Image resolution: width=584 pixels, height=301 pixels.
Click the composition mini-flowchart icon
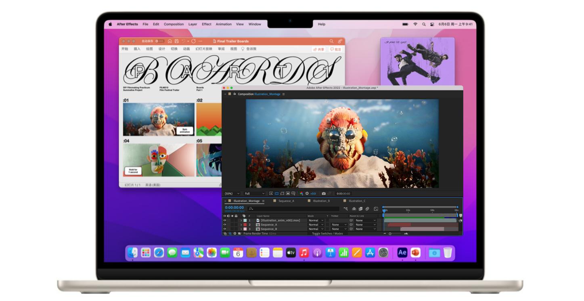[x=346, y=208]
